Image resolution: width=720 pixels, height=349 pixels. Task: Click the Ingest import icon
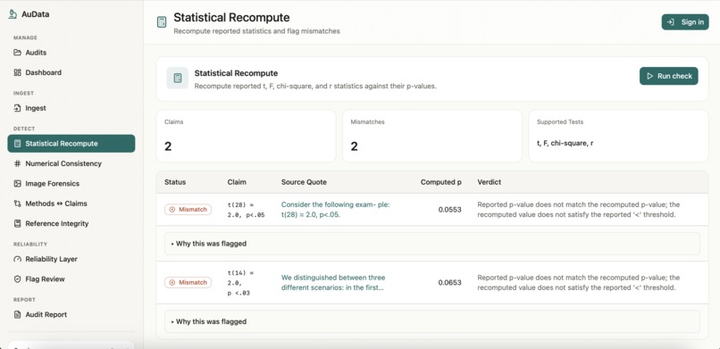click(18, 108)
